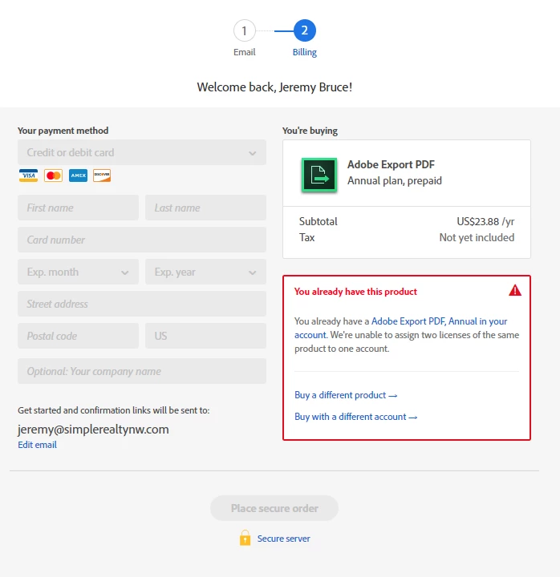This screenshot has width=560, height=577.
Task: Focus the Last name field
Action: coord(205,208)
